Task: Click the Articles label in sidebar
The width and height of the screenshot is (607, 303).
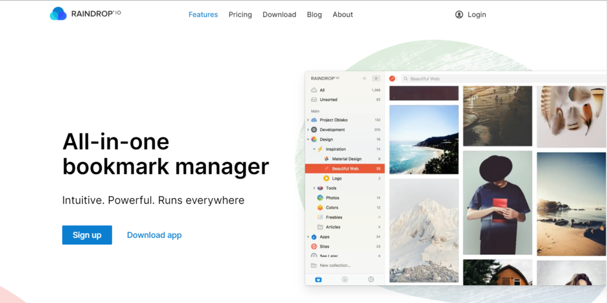Action: click(333, 227)
